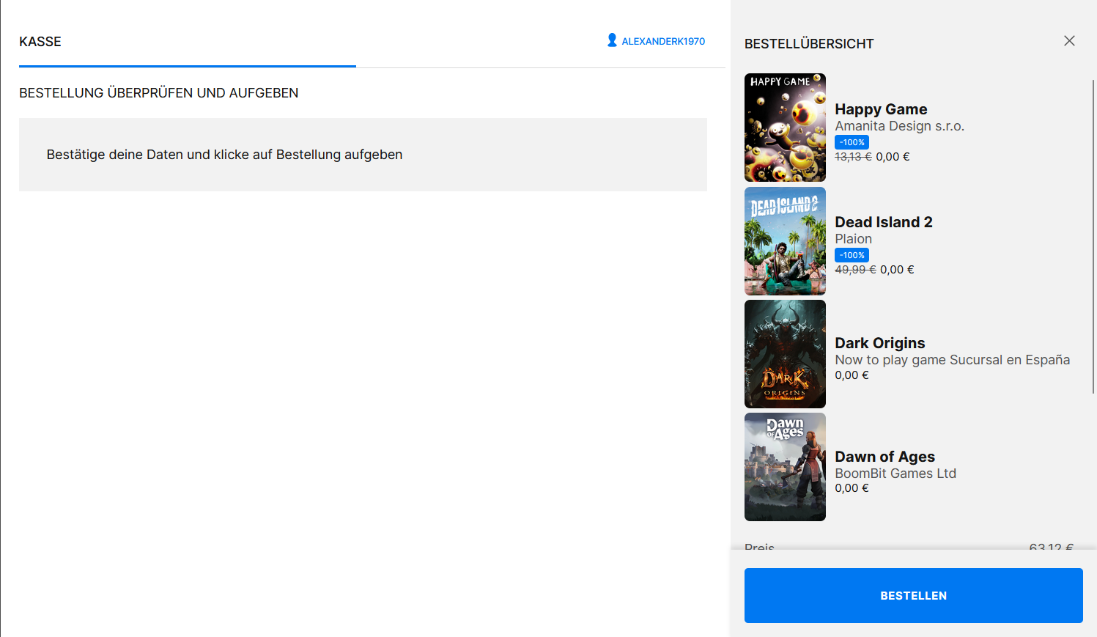Image resolution: width=1097 pixels, height=637 pixels.
Task: Click the KASSE heading tab
Action: pyautogui.click(x=40, y=42)
